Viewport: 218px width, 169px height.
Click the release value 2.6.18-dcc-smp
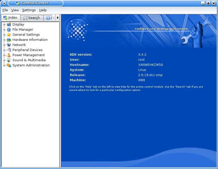click(x=150, y=75)
